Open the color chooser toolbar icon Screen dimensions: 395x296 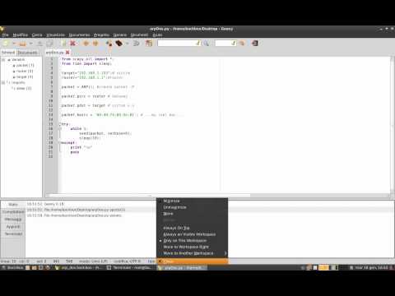[x=149, y=44]
